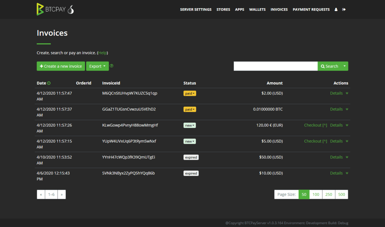Screen dimensions: 385x227
Task: Open the new status dropdown for invoice KLwGowp4PvnyH88owMmgHf
Action: click(x=189, y=125)
